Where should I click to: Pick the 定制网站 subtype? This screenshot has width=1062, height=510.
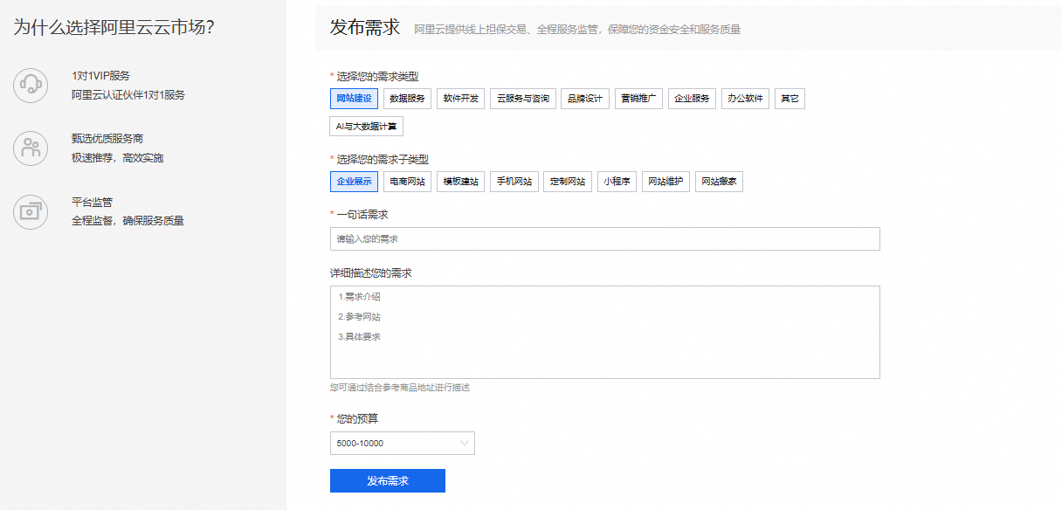pyautogui.click(x=568, y=182)
